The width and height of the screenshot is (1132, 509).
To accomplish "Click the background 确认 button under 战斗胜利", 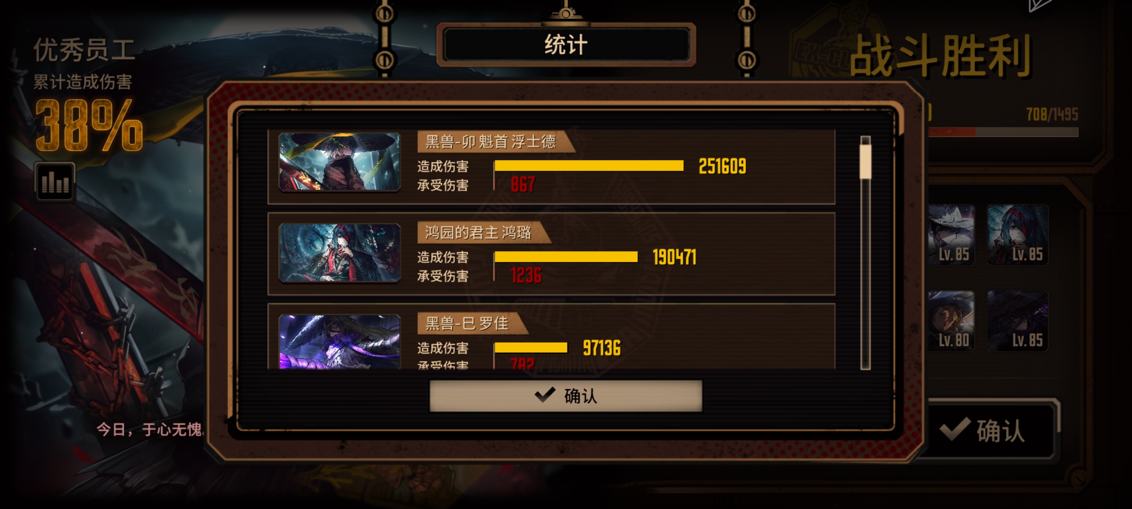I will click(x=990, y=430).
